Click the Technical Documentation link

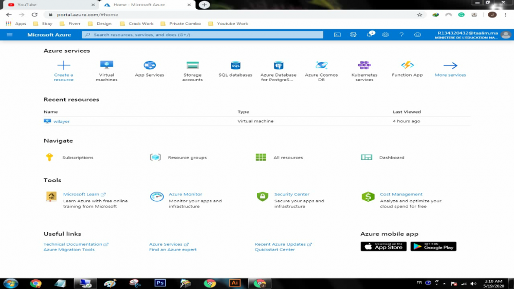72,244
